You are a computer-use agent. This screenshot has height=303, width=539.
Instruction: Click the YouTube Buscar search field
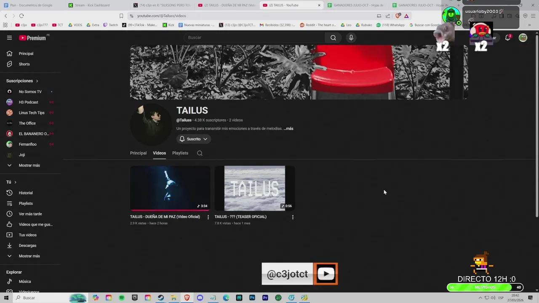coord(254,37)
